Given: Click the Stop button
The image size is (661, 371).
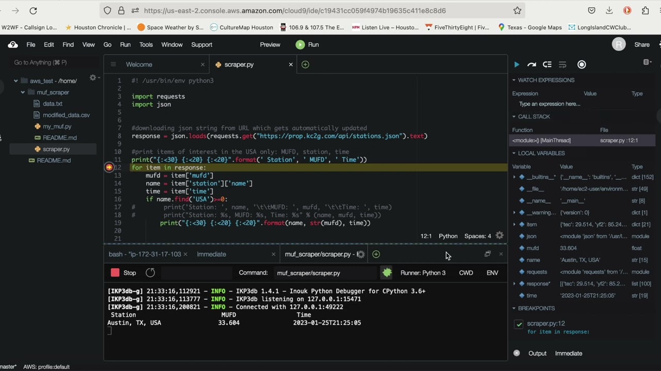Looking at the screenshot, I should (x=123, y=273).
